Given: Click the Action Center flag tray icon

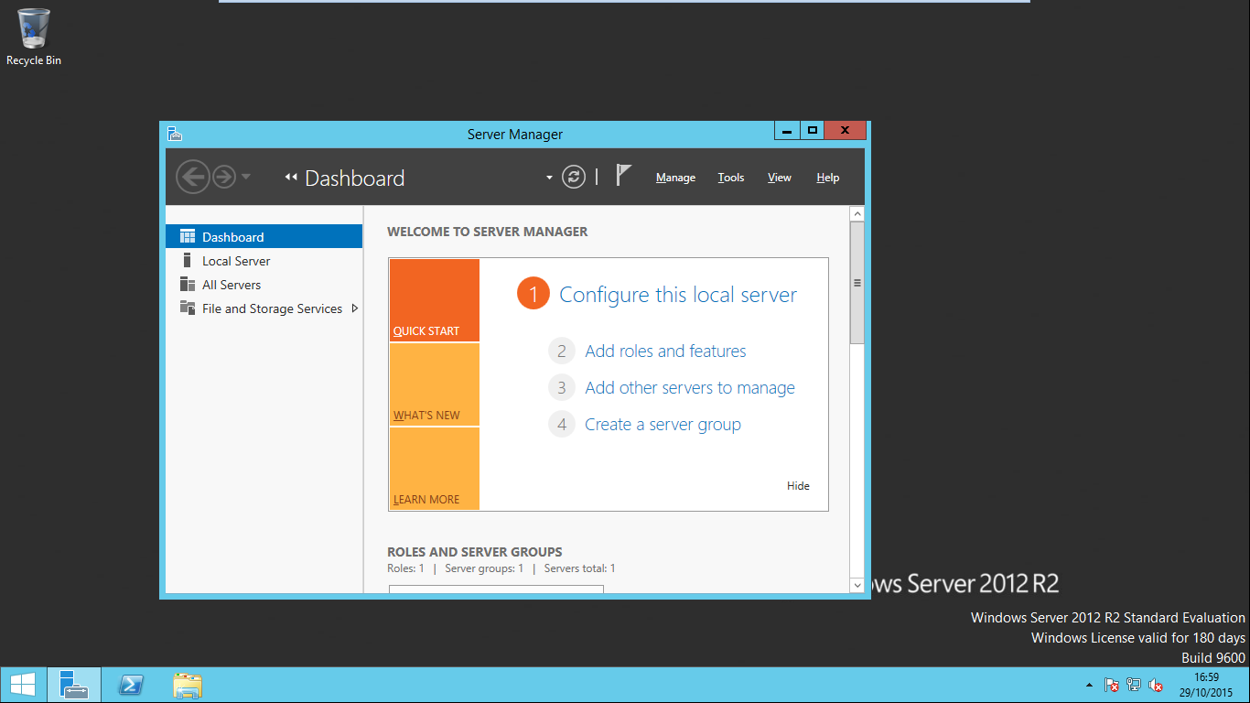Looking at the screenshot, I should point(1112,685).
